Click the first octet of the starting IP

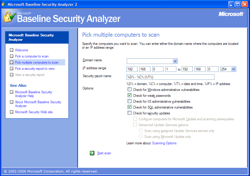click(x=132, y=69)
